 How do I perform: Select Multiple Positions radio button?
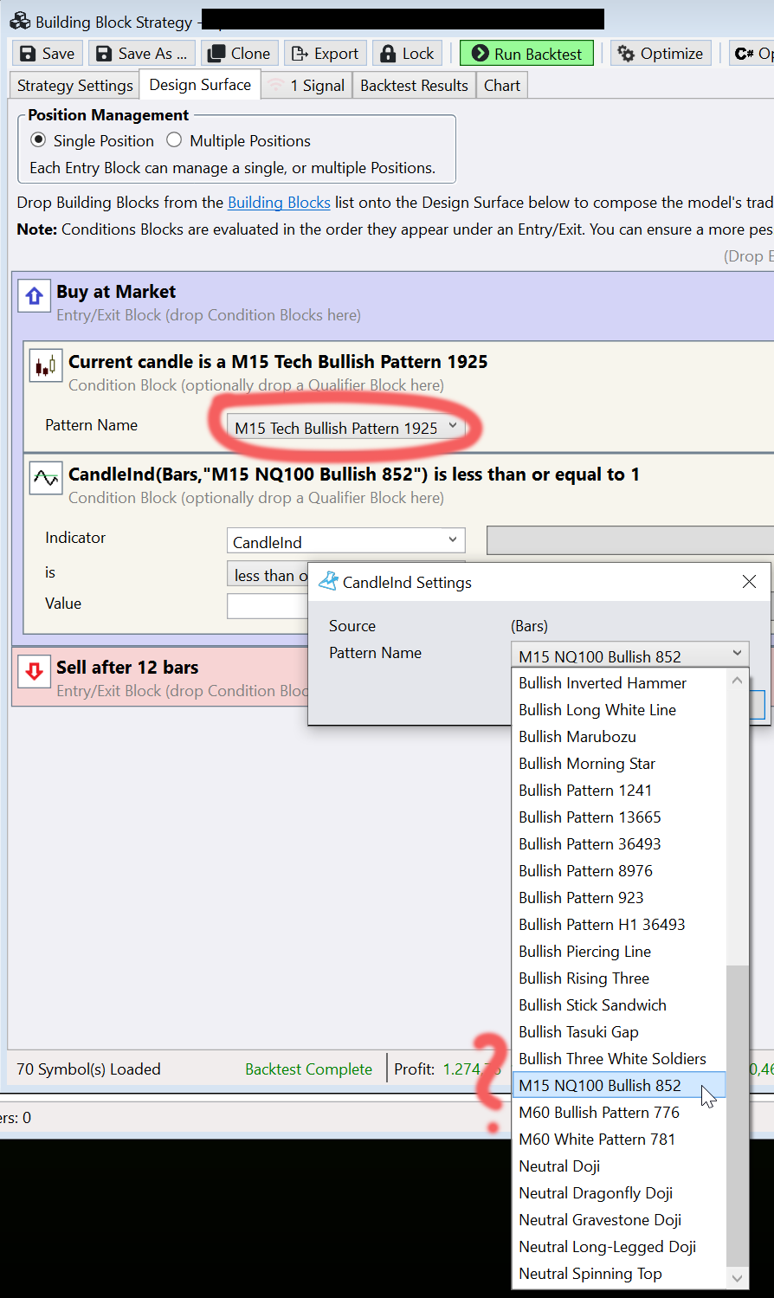(174, 140)
